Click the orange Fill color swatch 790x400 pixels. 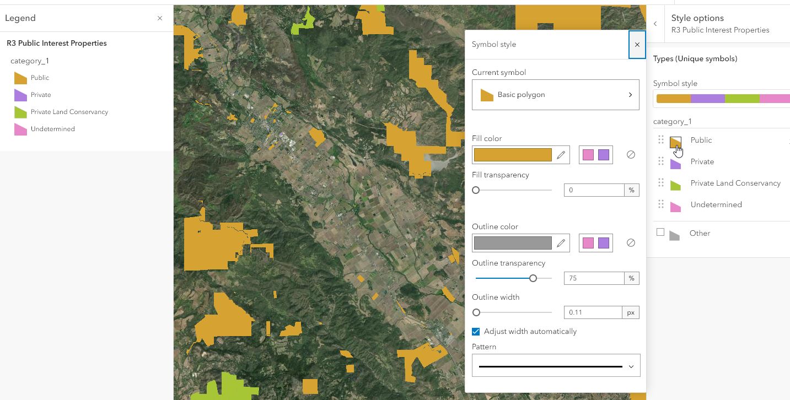pos(513,155)
